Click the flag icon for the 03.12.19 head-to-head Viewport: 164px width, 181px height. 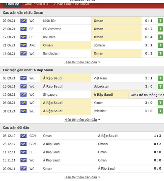[x=23, y=136]
